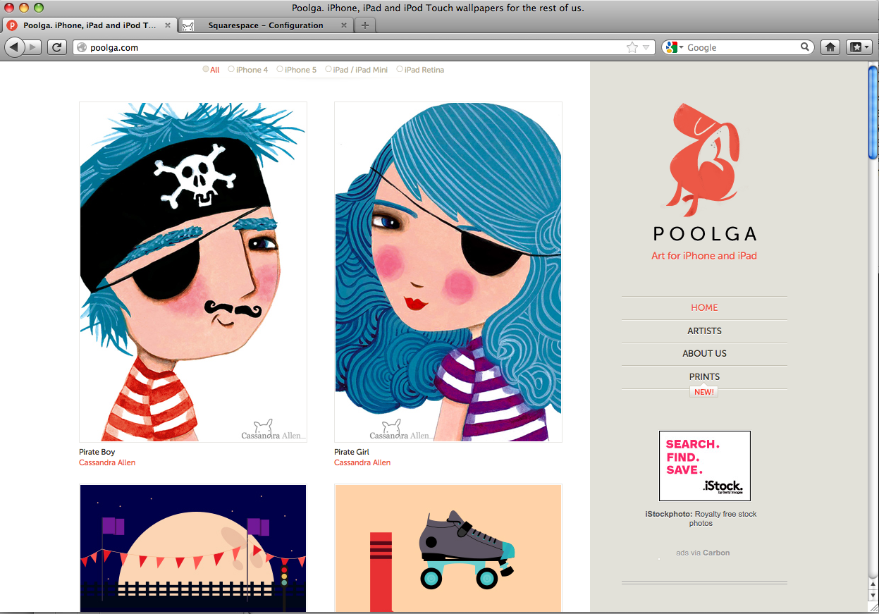Open Cassandra Allen link under Pirate Boy

(x=107, y=462)
